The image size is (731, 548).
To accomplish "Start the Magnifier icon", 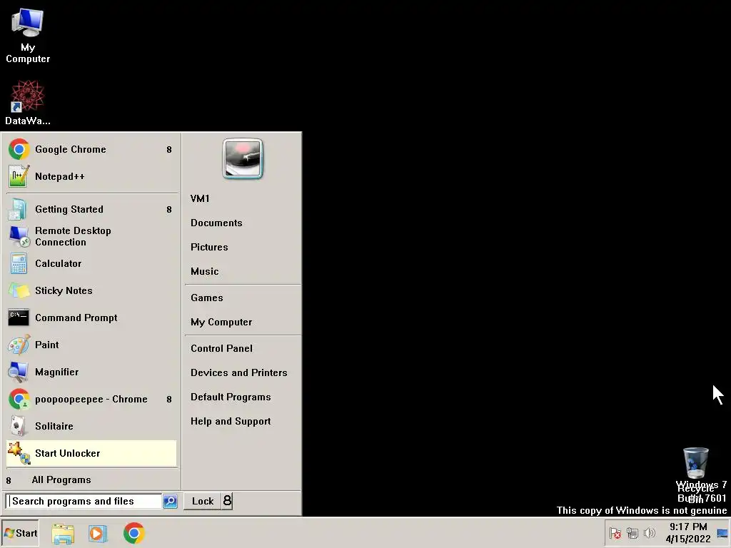I will 18,372.
